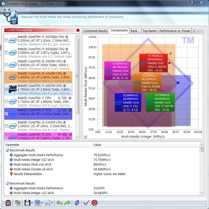The width and height of the screenshot is (209, 209).
Task: Uncheck the i5 M 460 processor checkbox
Action: pos(6,138)
